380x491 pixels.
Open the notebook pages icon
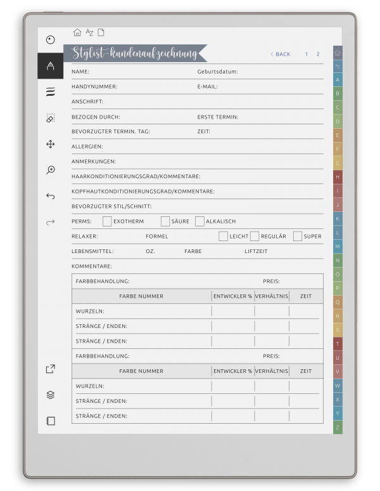tap(50, 421)
